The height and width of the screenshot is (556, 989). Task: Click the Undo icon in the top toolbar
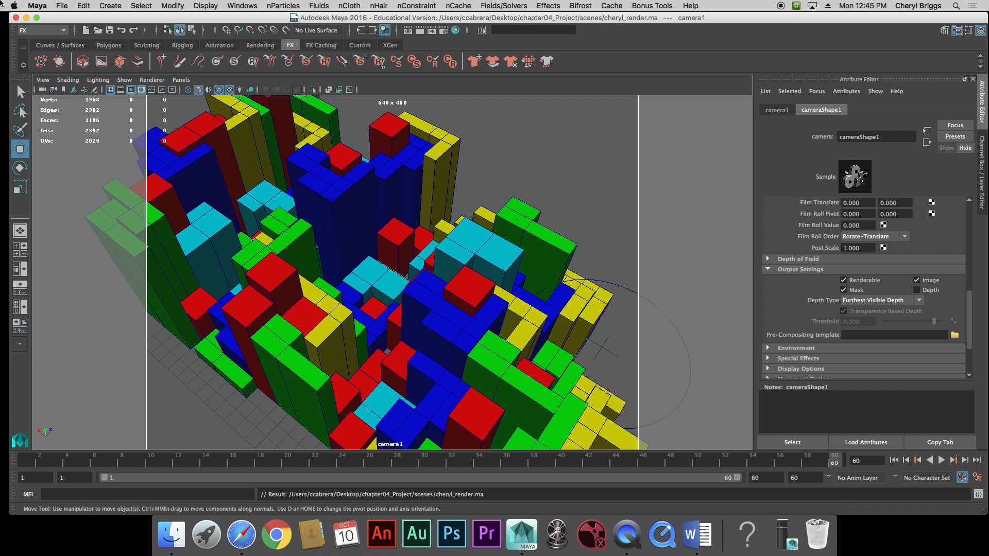[x=122, y=30]
